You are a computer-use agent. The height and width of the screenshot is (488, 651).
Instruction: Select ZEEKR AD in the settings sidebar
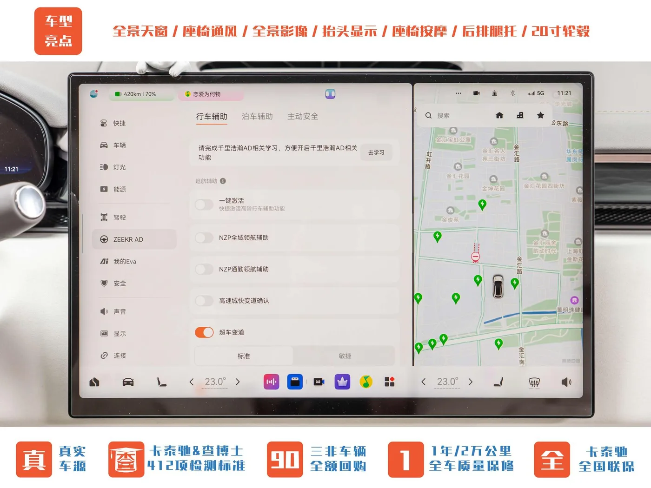pyautogui.click(x=134, y=239)
